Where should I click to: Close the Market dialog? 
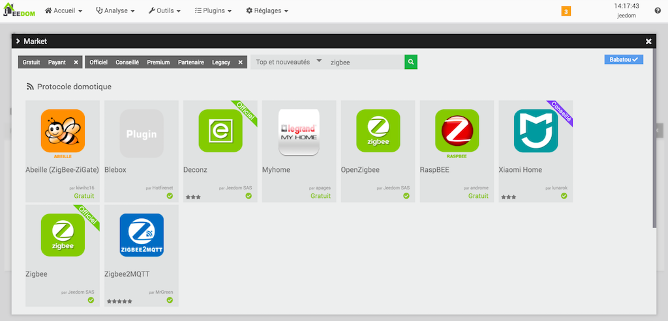tap(648, 41)
